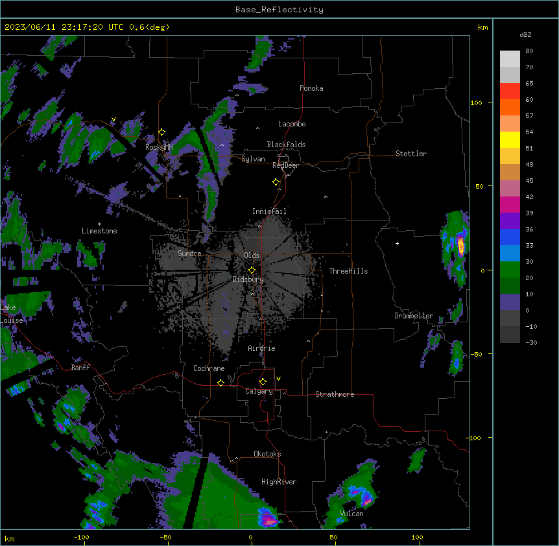Click the strong storm cell at the east edge
559x546 pixels.
pyautogui.click(x=460, y=246)
